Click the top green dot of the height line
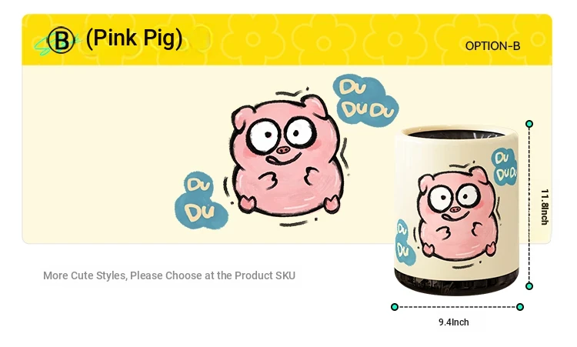The height and width of the screenshot is (347, 577). pos(529,124)
